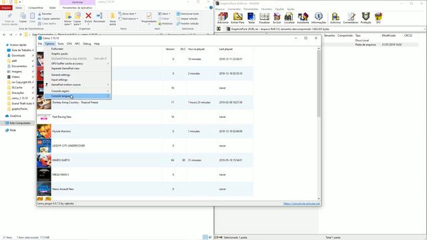
Task: Open Cemu Help menu
Action: click(97, 43)
